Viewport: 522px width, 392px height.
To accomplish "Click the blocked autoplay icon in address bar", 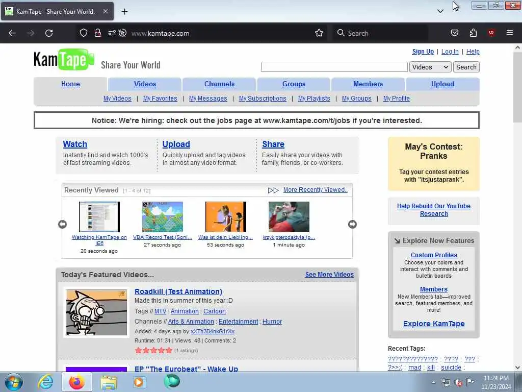I will [122, 33].
